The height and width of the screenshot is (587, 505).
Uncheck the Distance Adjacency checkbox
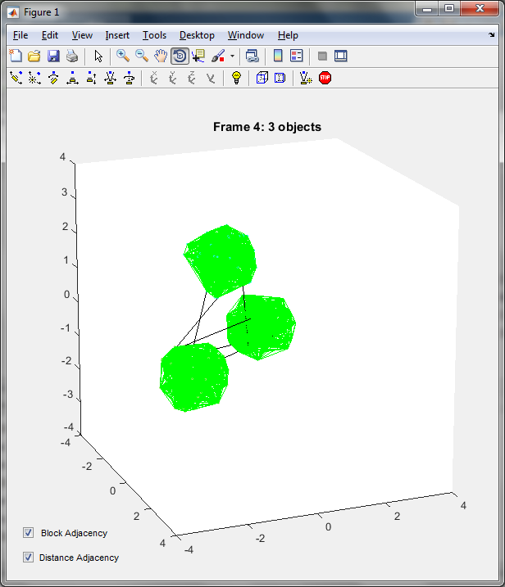(28, 558)
